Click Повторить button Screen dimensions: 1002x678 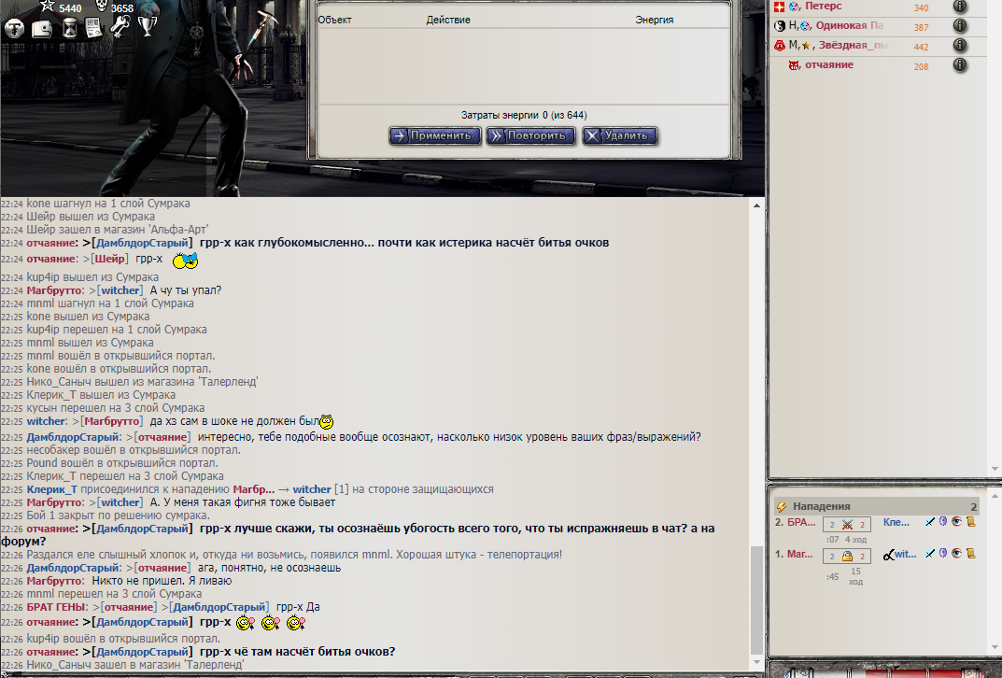(x=530, y=135)
